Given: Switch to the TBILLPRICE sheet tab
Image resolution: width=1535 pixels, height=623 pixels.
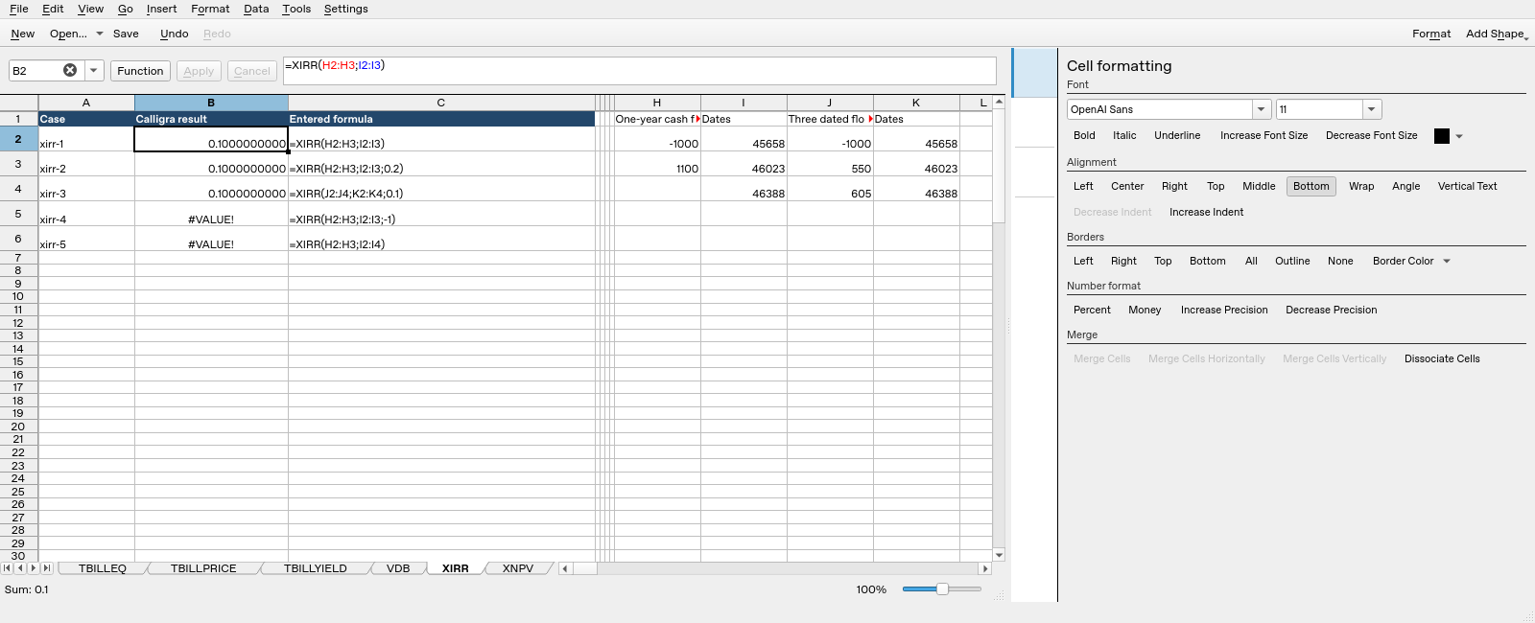Looking at the screenshot, I should 203,568.
